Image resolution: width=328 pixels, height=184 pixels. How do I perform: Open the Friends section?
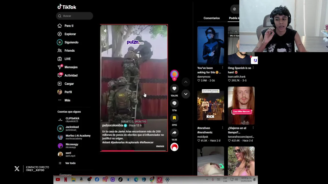66,51
